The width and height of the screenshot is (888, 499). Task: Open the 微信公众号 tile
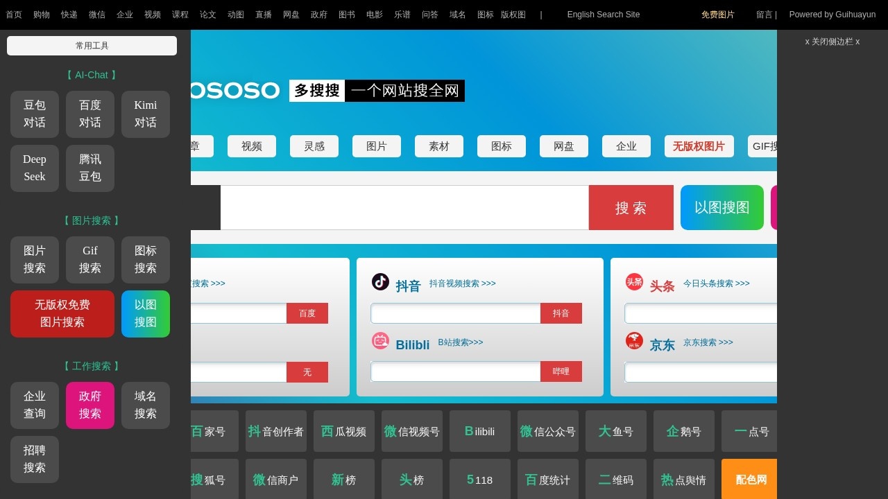548,431
